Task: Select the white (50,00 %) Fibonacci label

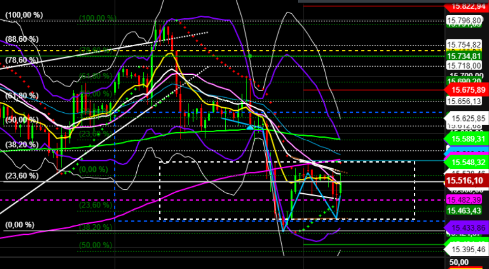Action: pos(22,120)
